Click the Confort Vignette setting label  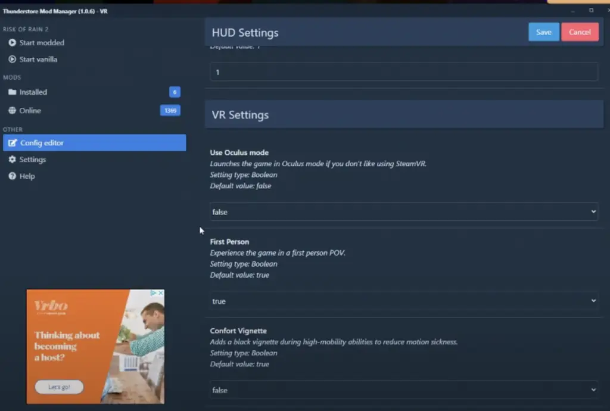point(238,331)
